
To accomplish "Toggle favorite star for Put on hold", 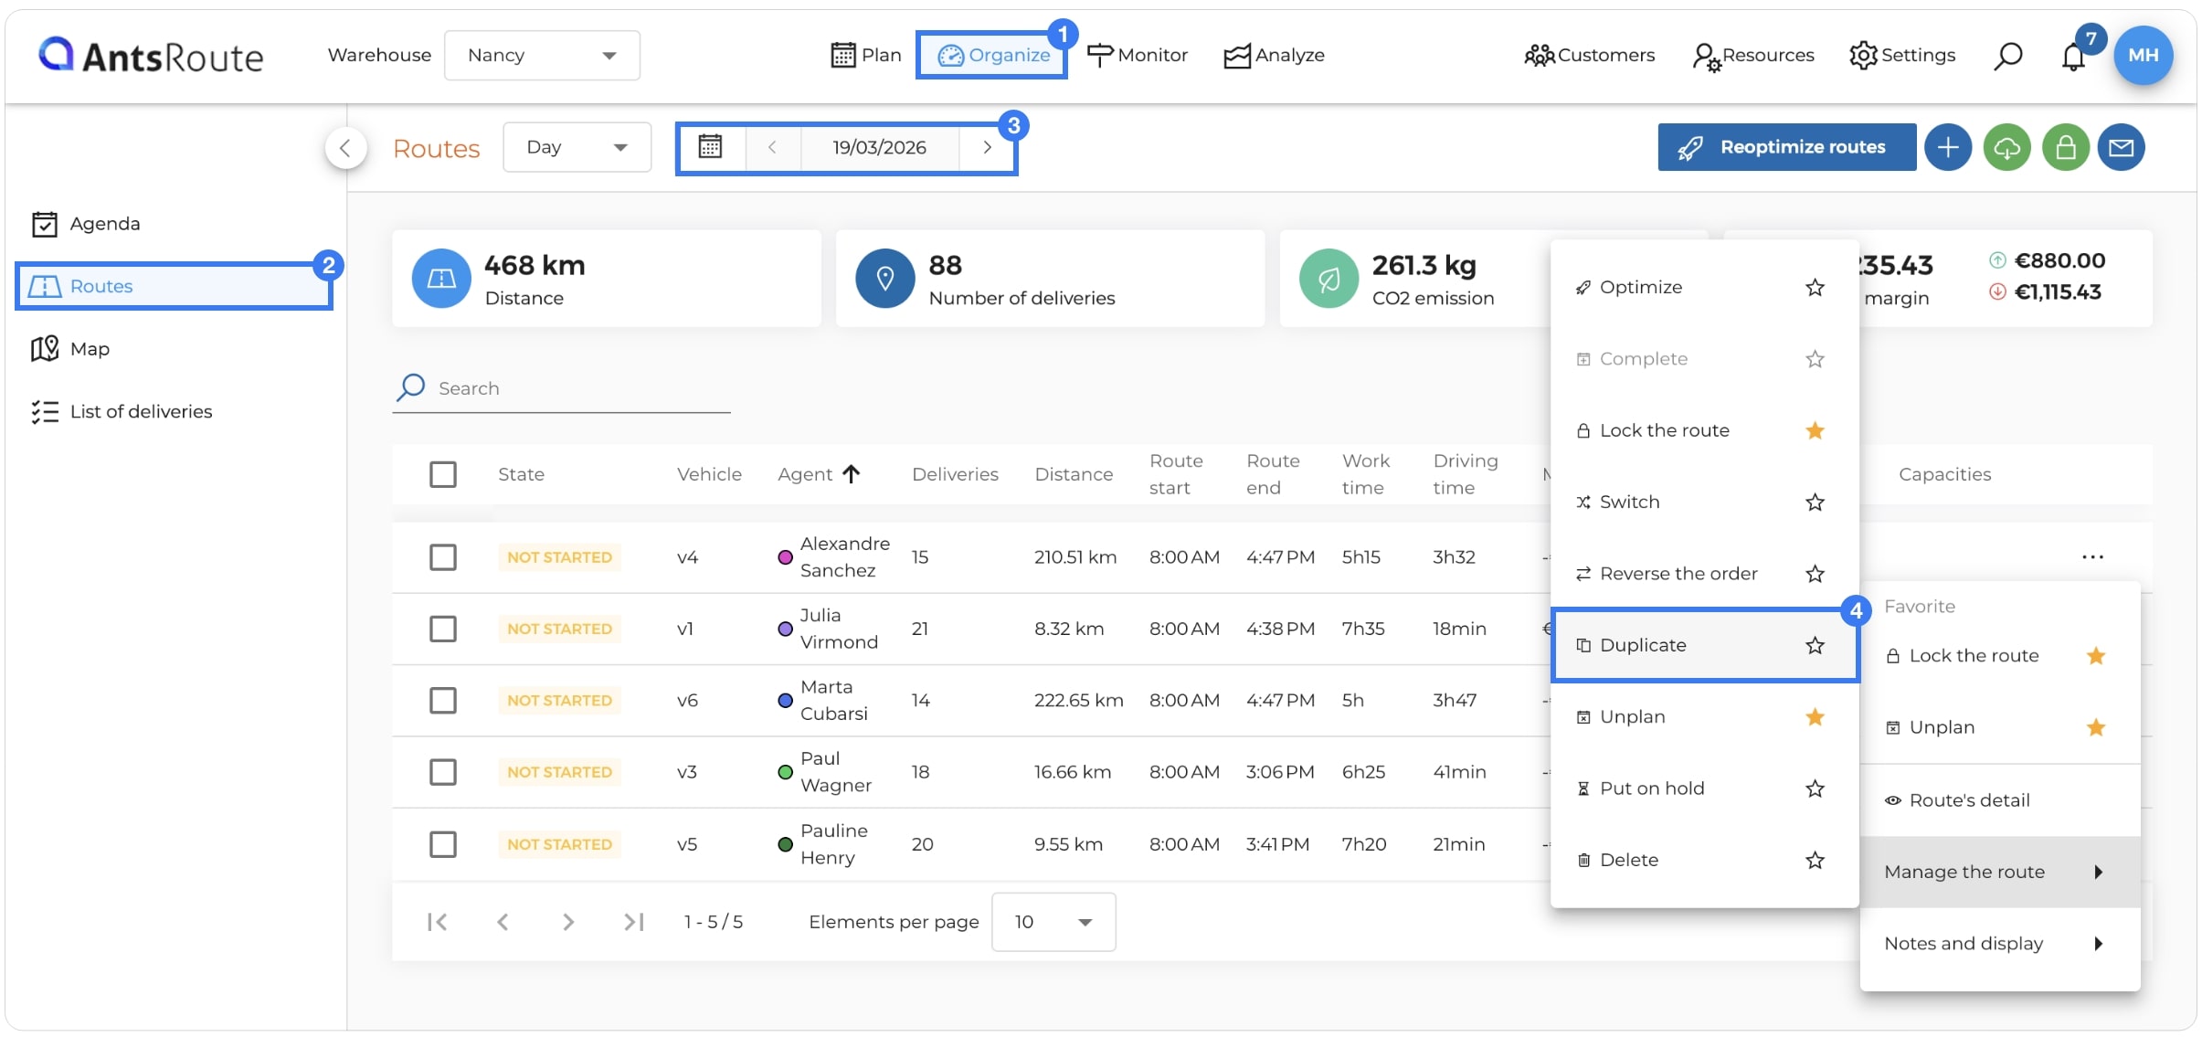I will pos(1815,788).
